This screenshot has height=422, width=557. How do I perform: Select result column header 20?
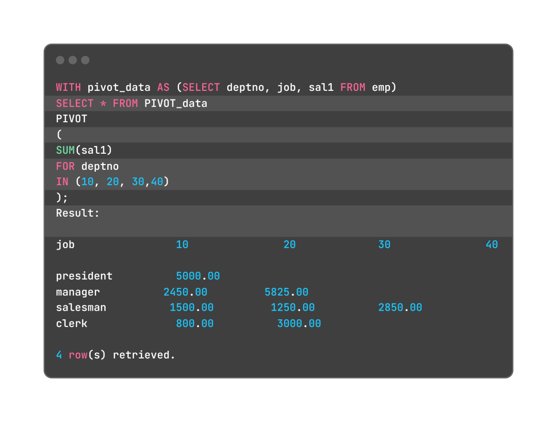pos(289,245)
